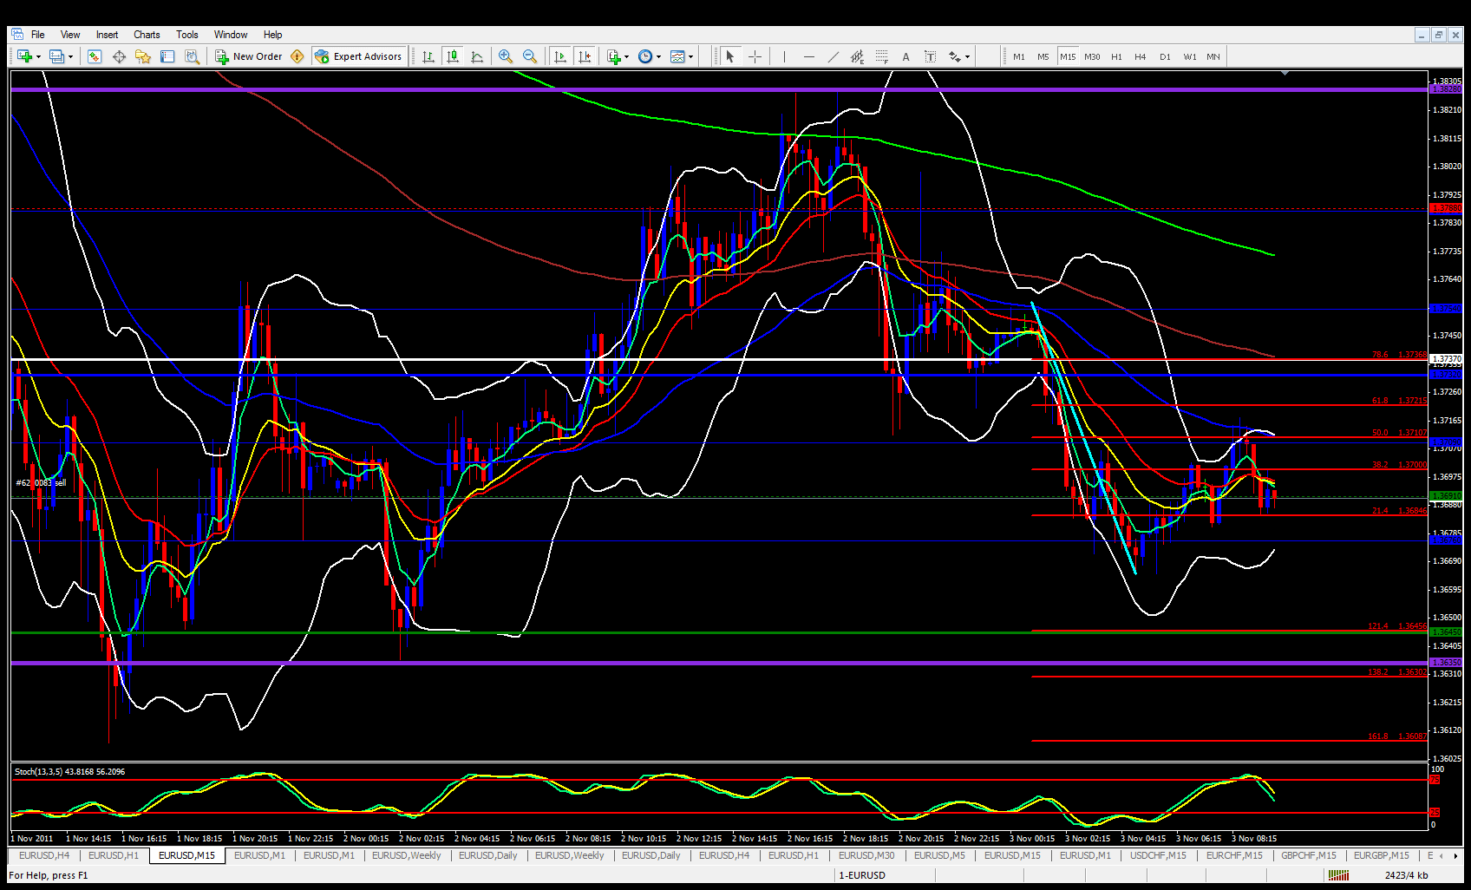Screen dimensions: 1471x890
Task: Select the equidistant channel tool
Action: (857, 56)
